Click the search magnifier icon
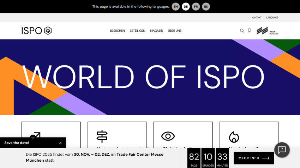 (242, 31)
